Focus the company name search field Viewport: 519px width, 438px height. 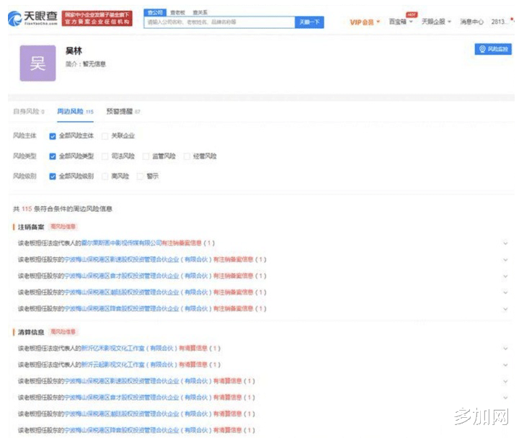coord(219,22)
